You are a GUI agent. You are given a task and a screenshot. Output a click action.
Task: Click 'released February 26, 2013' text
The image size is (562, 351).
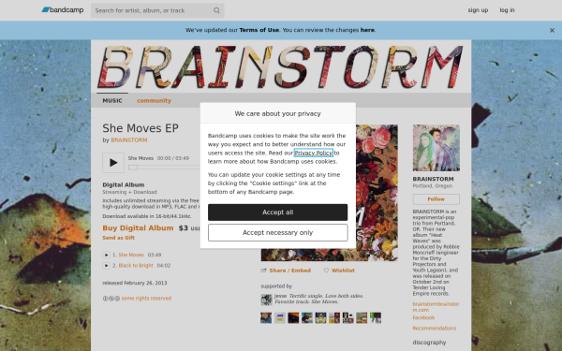[135, 283]
